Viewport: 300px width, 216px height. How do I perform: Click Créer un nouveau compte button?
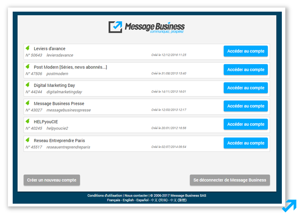pos(52,180)
